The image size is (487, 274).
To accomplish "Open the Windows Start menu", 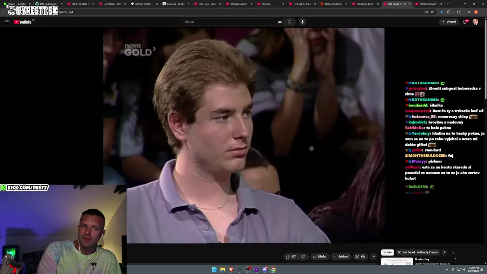I will [x=214, y=269].
